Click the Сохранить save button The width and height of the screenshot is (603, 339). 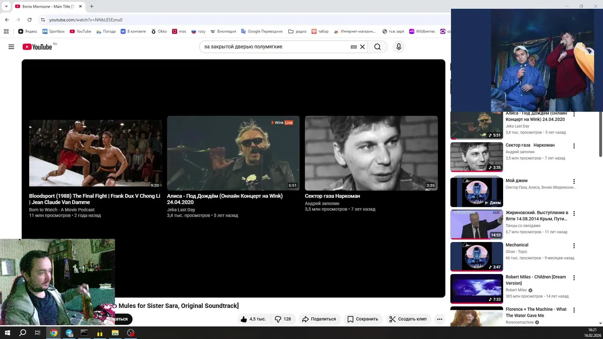[362, 319]
